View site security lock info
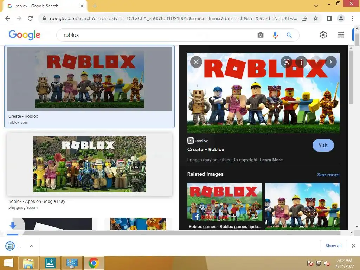This screenshot has width=360, height=270. tap(44, 18)
